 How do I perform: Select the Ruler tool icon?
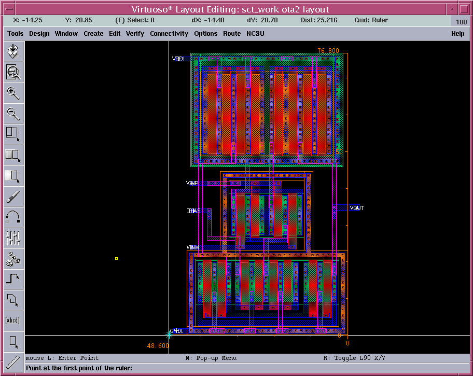(13, 362)
